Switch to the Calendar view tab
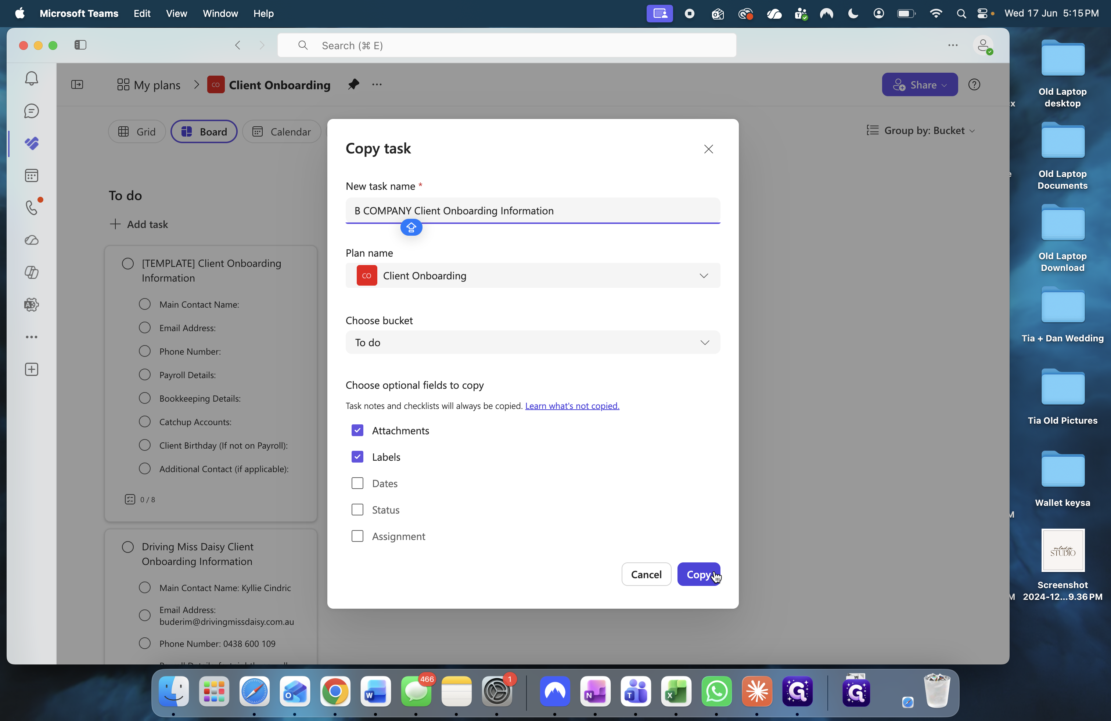The height and width of the screenshot is (721, 1111). (281, 131)
